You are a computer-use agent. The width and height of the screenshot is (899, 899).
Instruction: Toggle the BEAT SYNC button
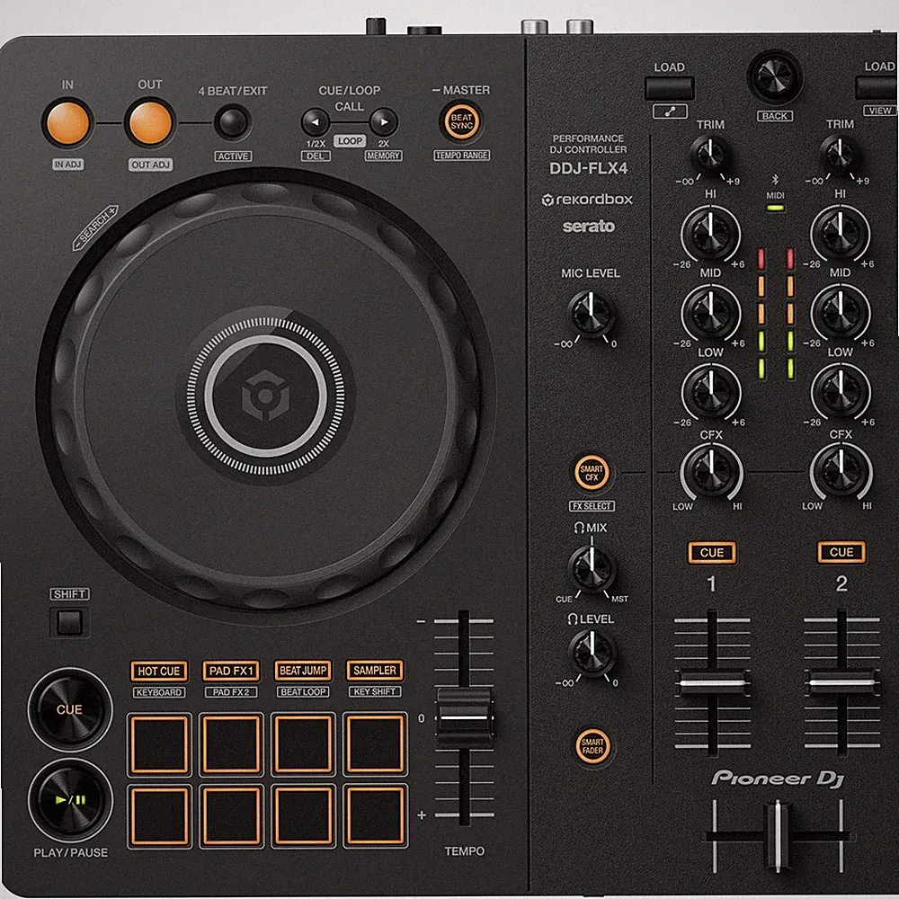pyautogui.click(x=461, y=121)
